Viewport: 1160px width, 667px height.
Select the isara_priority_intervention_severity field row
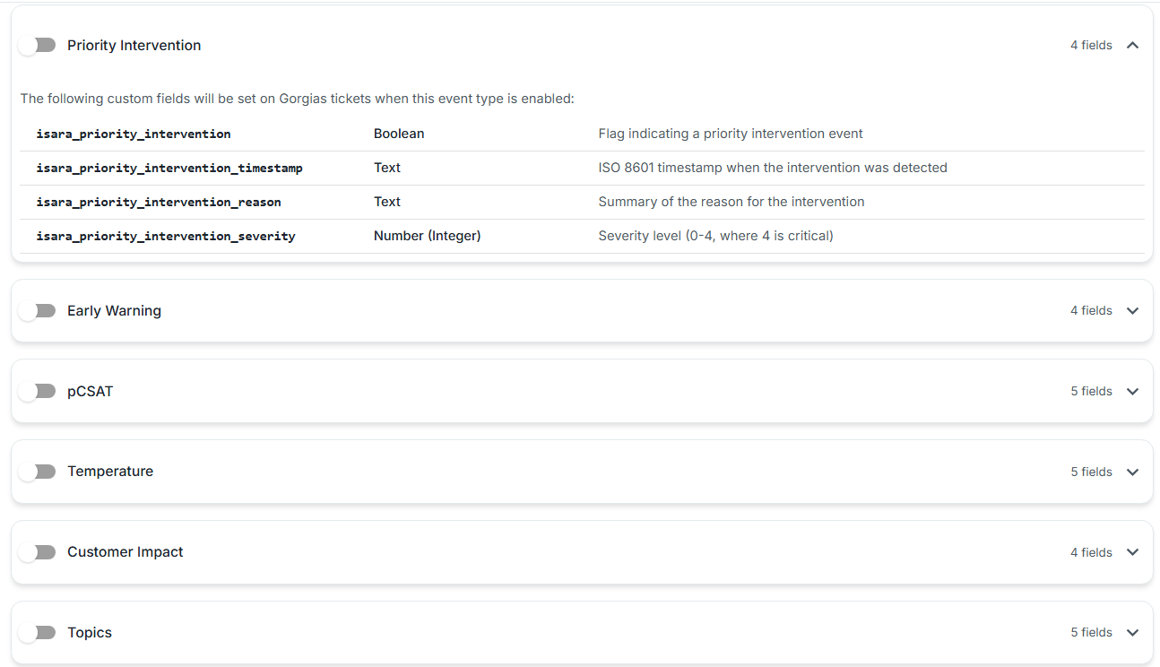point(582,236)
